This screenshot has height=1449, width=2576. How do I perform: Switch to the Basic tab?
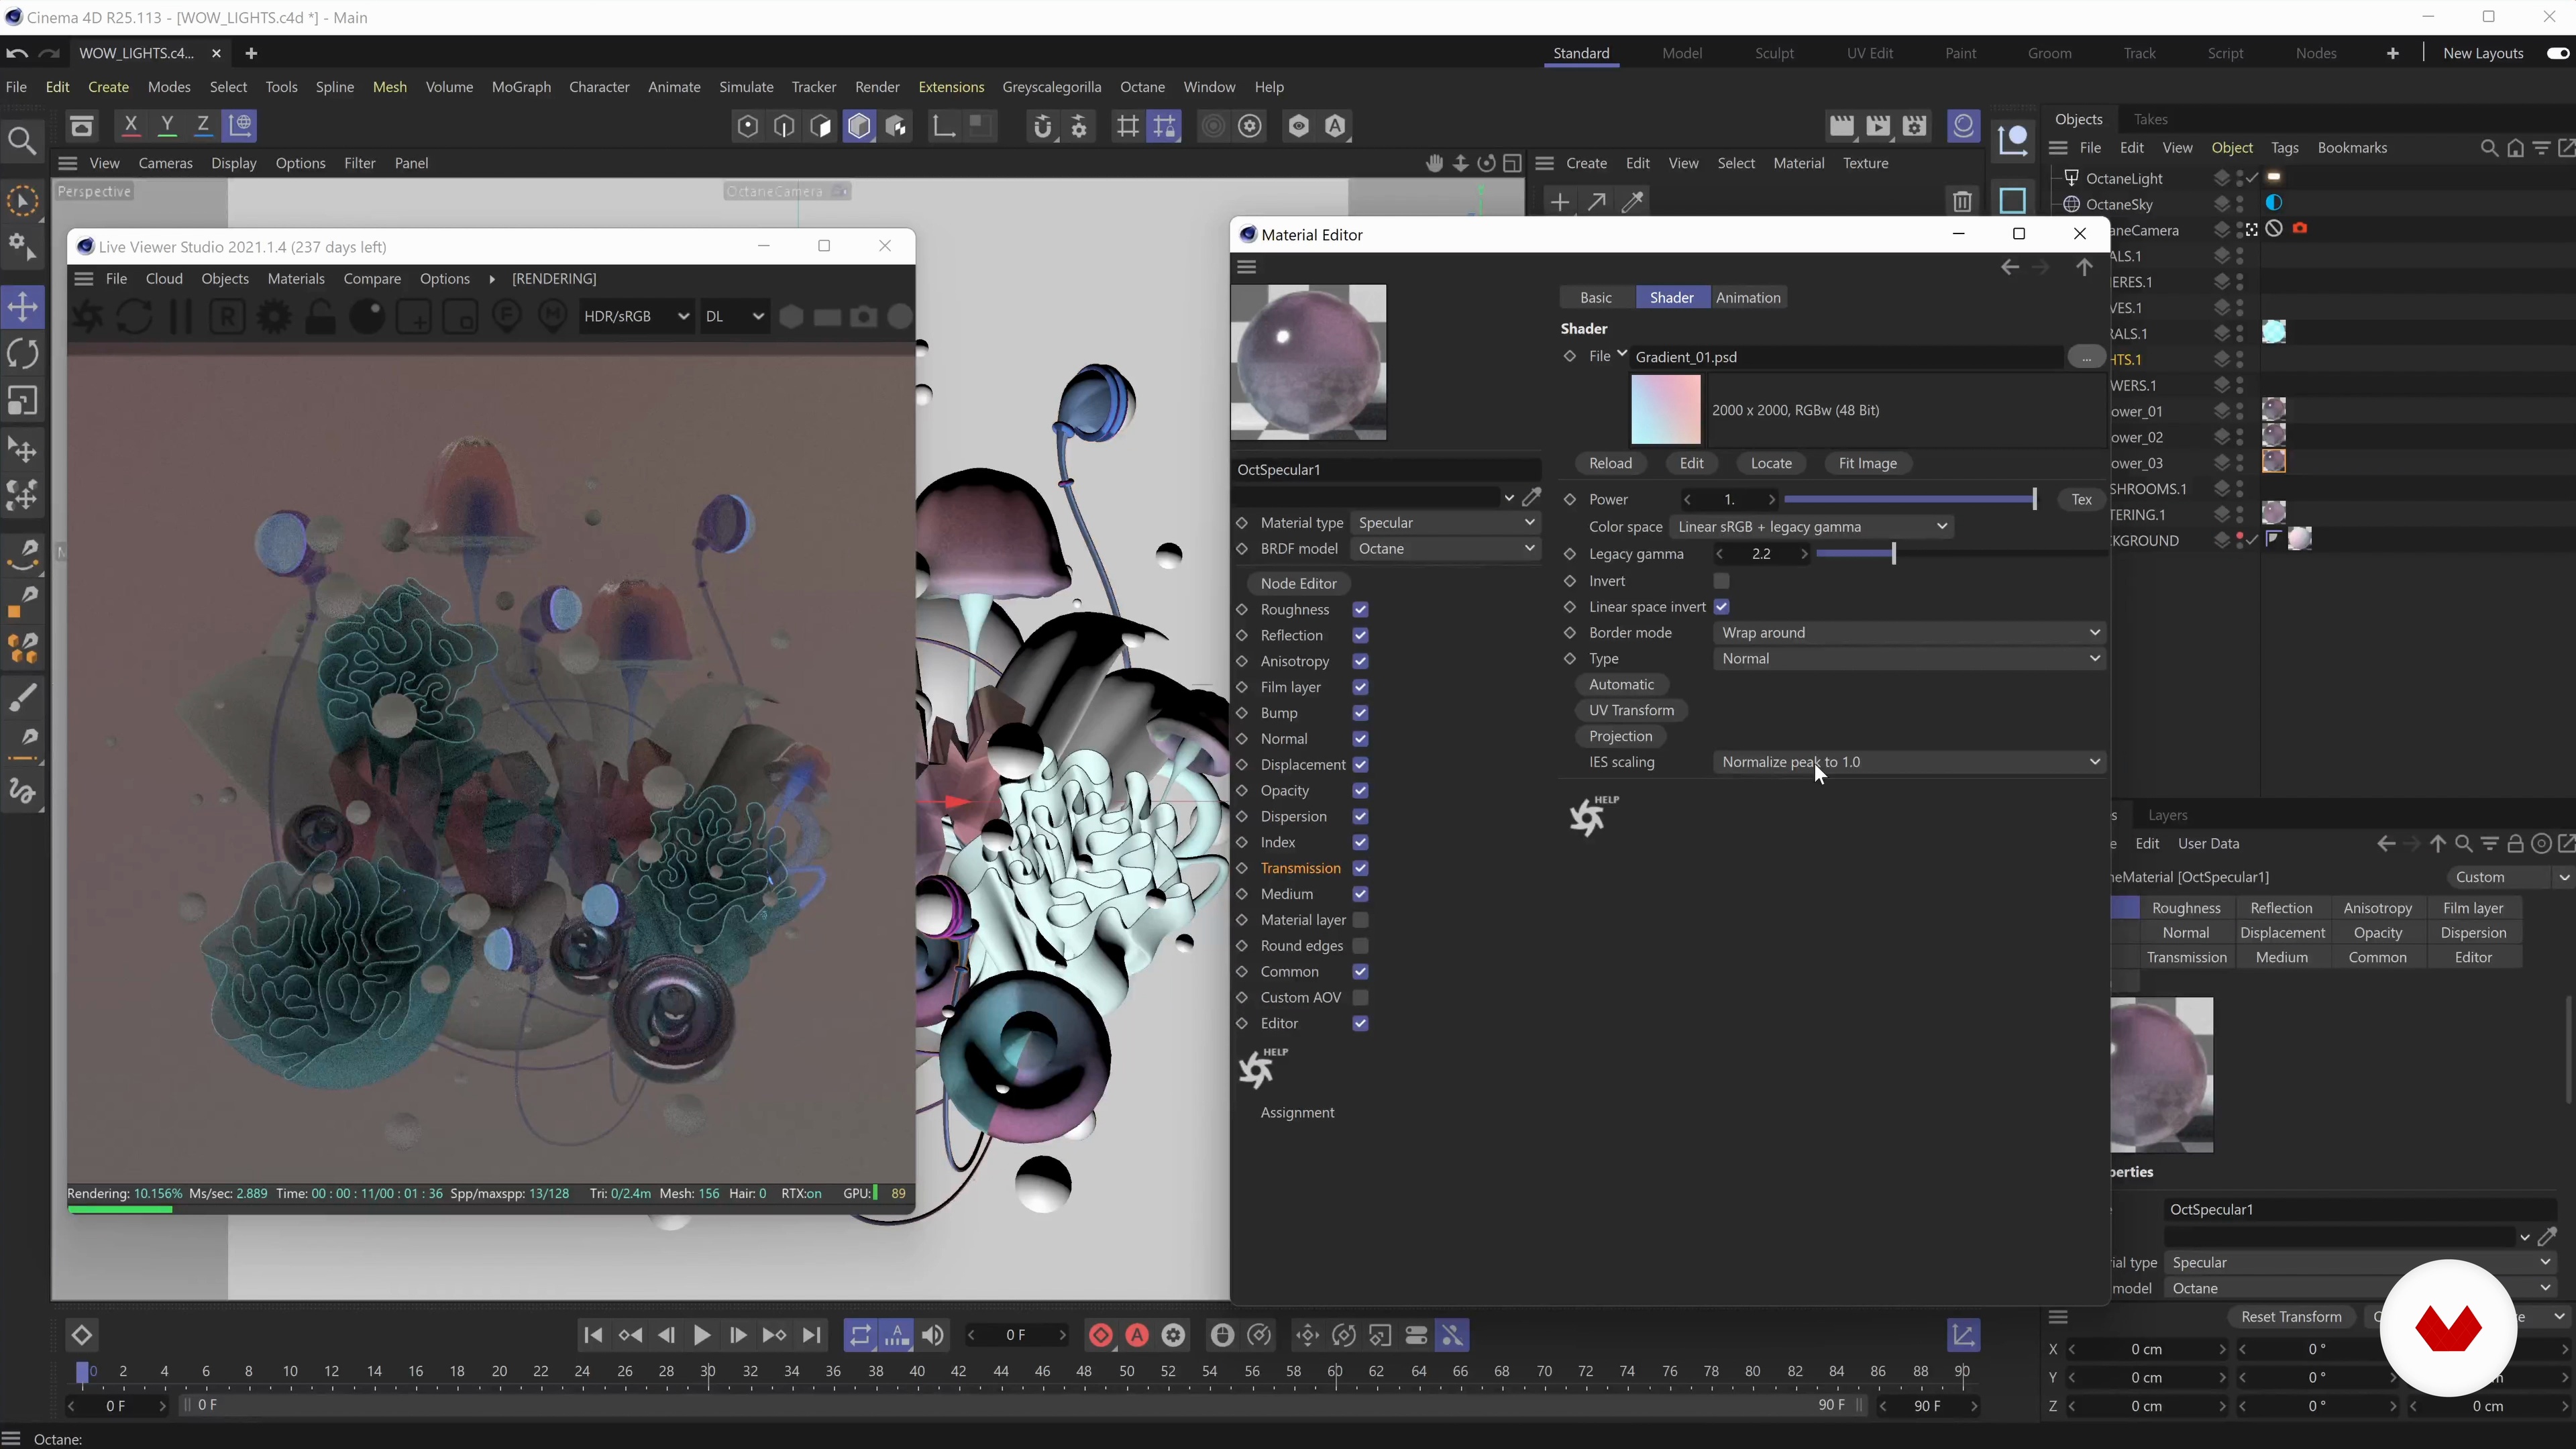[x=1596, y=298]
